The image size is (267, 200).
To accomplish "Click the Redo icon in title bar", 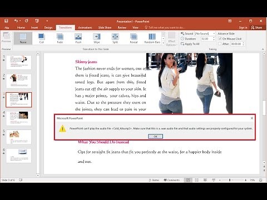I will (26, 21).
